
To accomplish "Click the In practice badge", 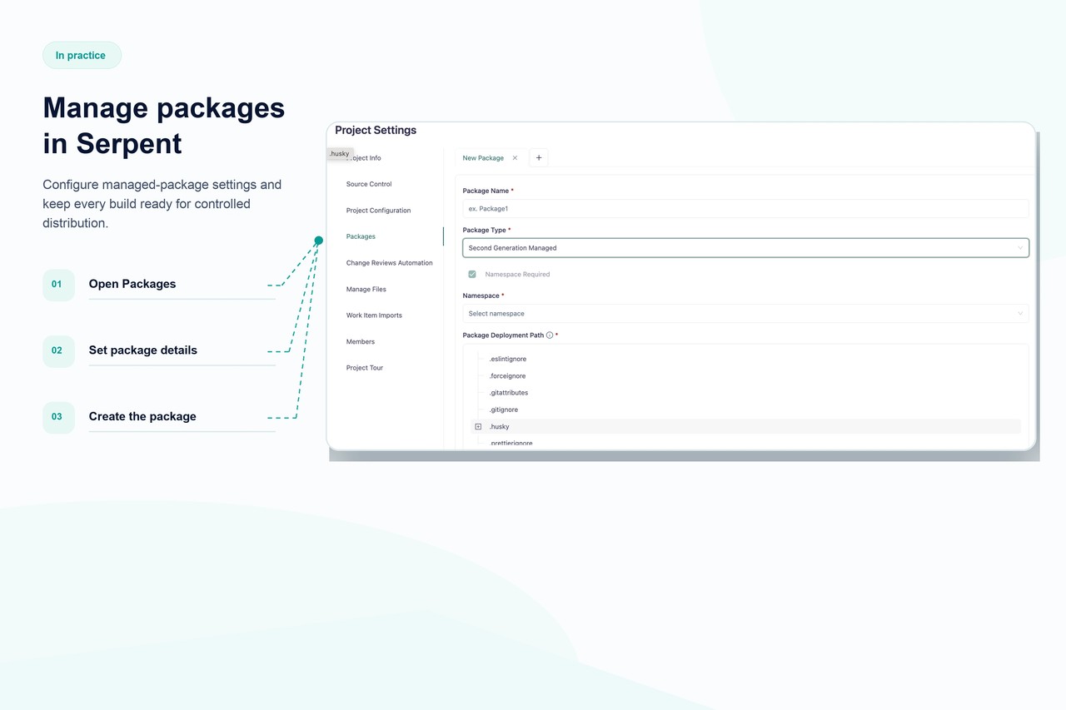I will [x=82, y=56].
